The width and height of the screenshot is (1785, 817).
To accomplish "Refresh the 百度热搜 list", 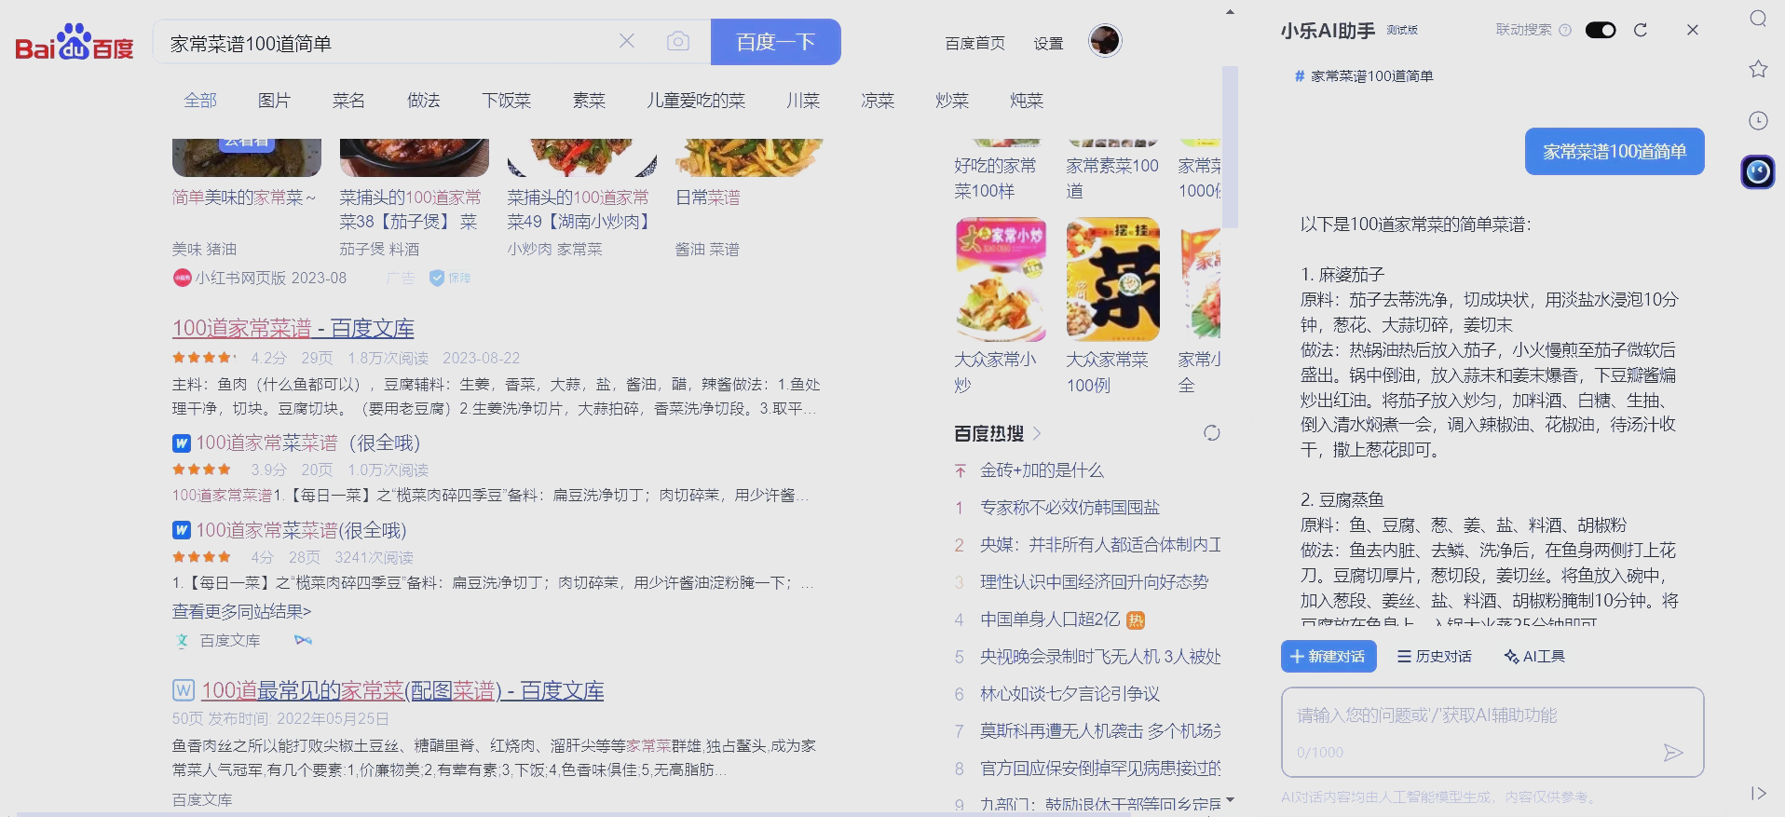I will pos(1211,433).
